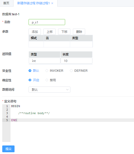
Task: Switch to the 首页 tab
Action: tap(6, 3)
